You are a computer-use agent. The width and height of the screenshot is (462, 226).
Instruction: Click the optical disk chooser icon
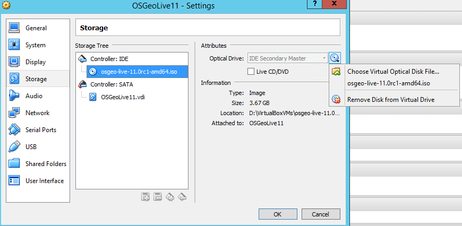[335, 58]
